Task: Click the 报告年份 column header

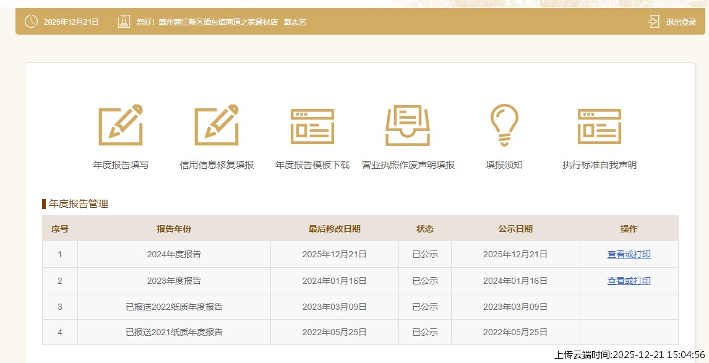Action: tap(174, 229)
